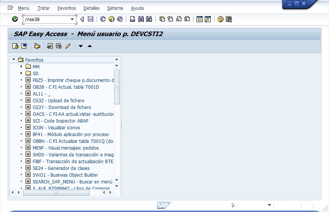This screenshot has height=212, width=329.
Task: Click the tree vertical scrollbar thumb
Action: point(117,87)
